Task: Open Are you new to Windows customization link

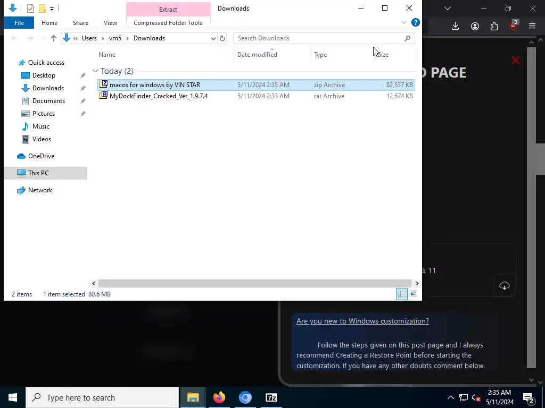Action: click(362, 321)
